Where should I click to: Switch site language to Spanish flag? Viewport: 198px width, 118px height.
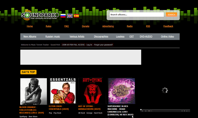[76, 16]
